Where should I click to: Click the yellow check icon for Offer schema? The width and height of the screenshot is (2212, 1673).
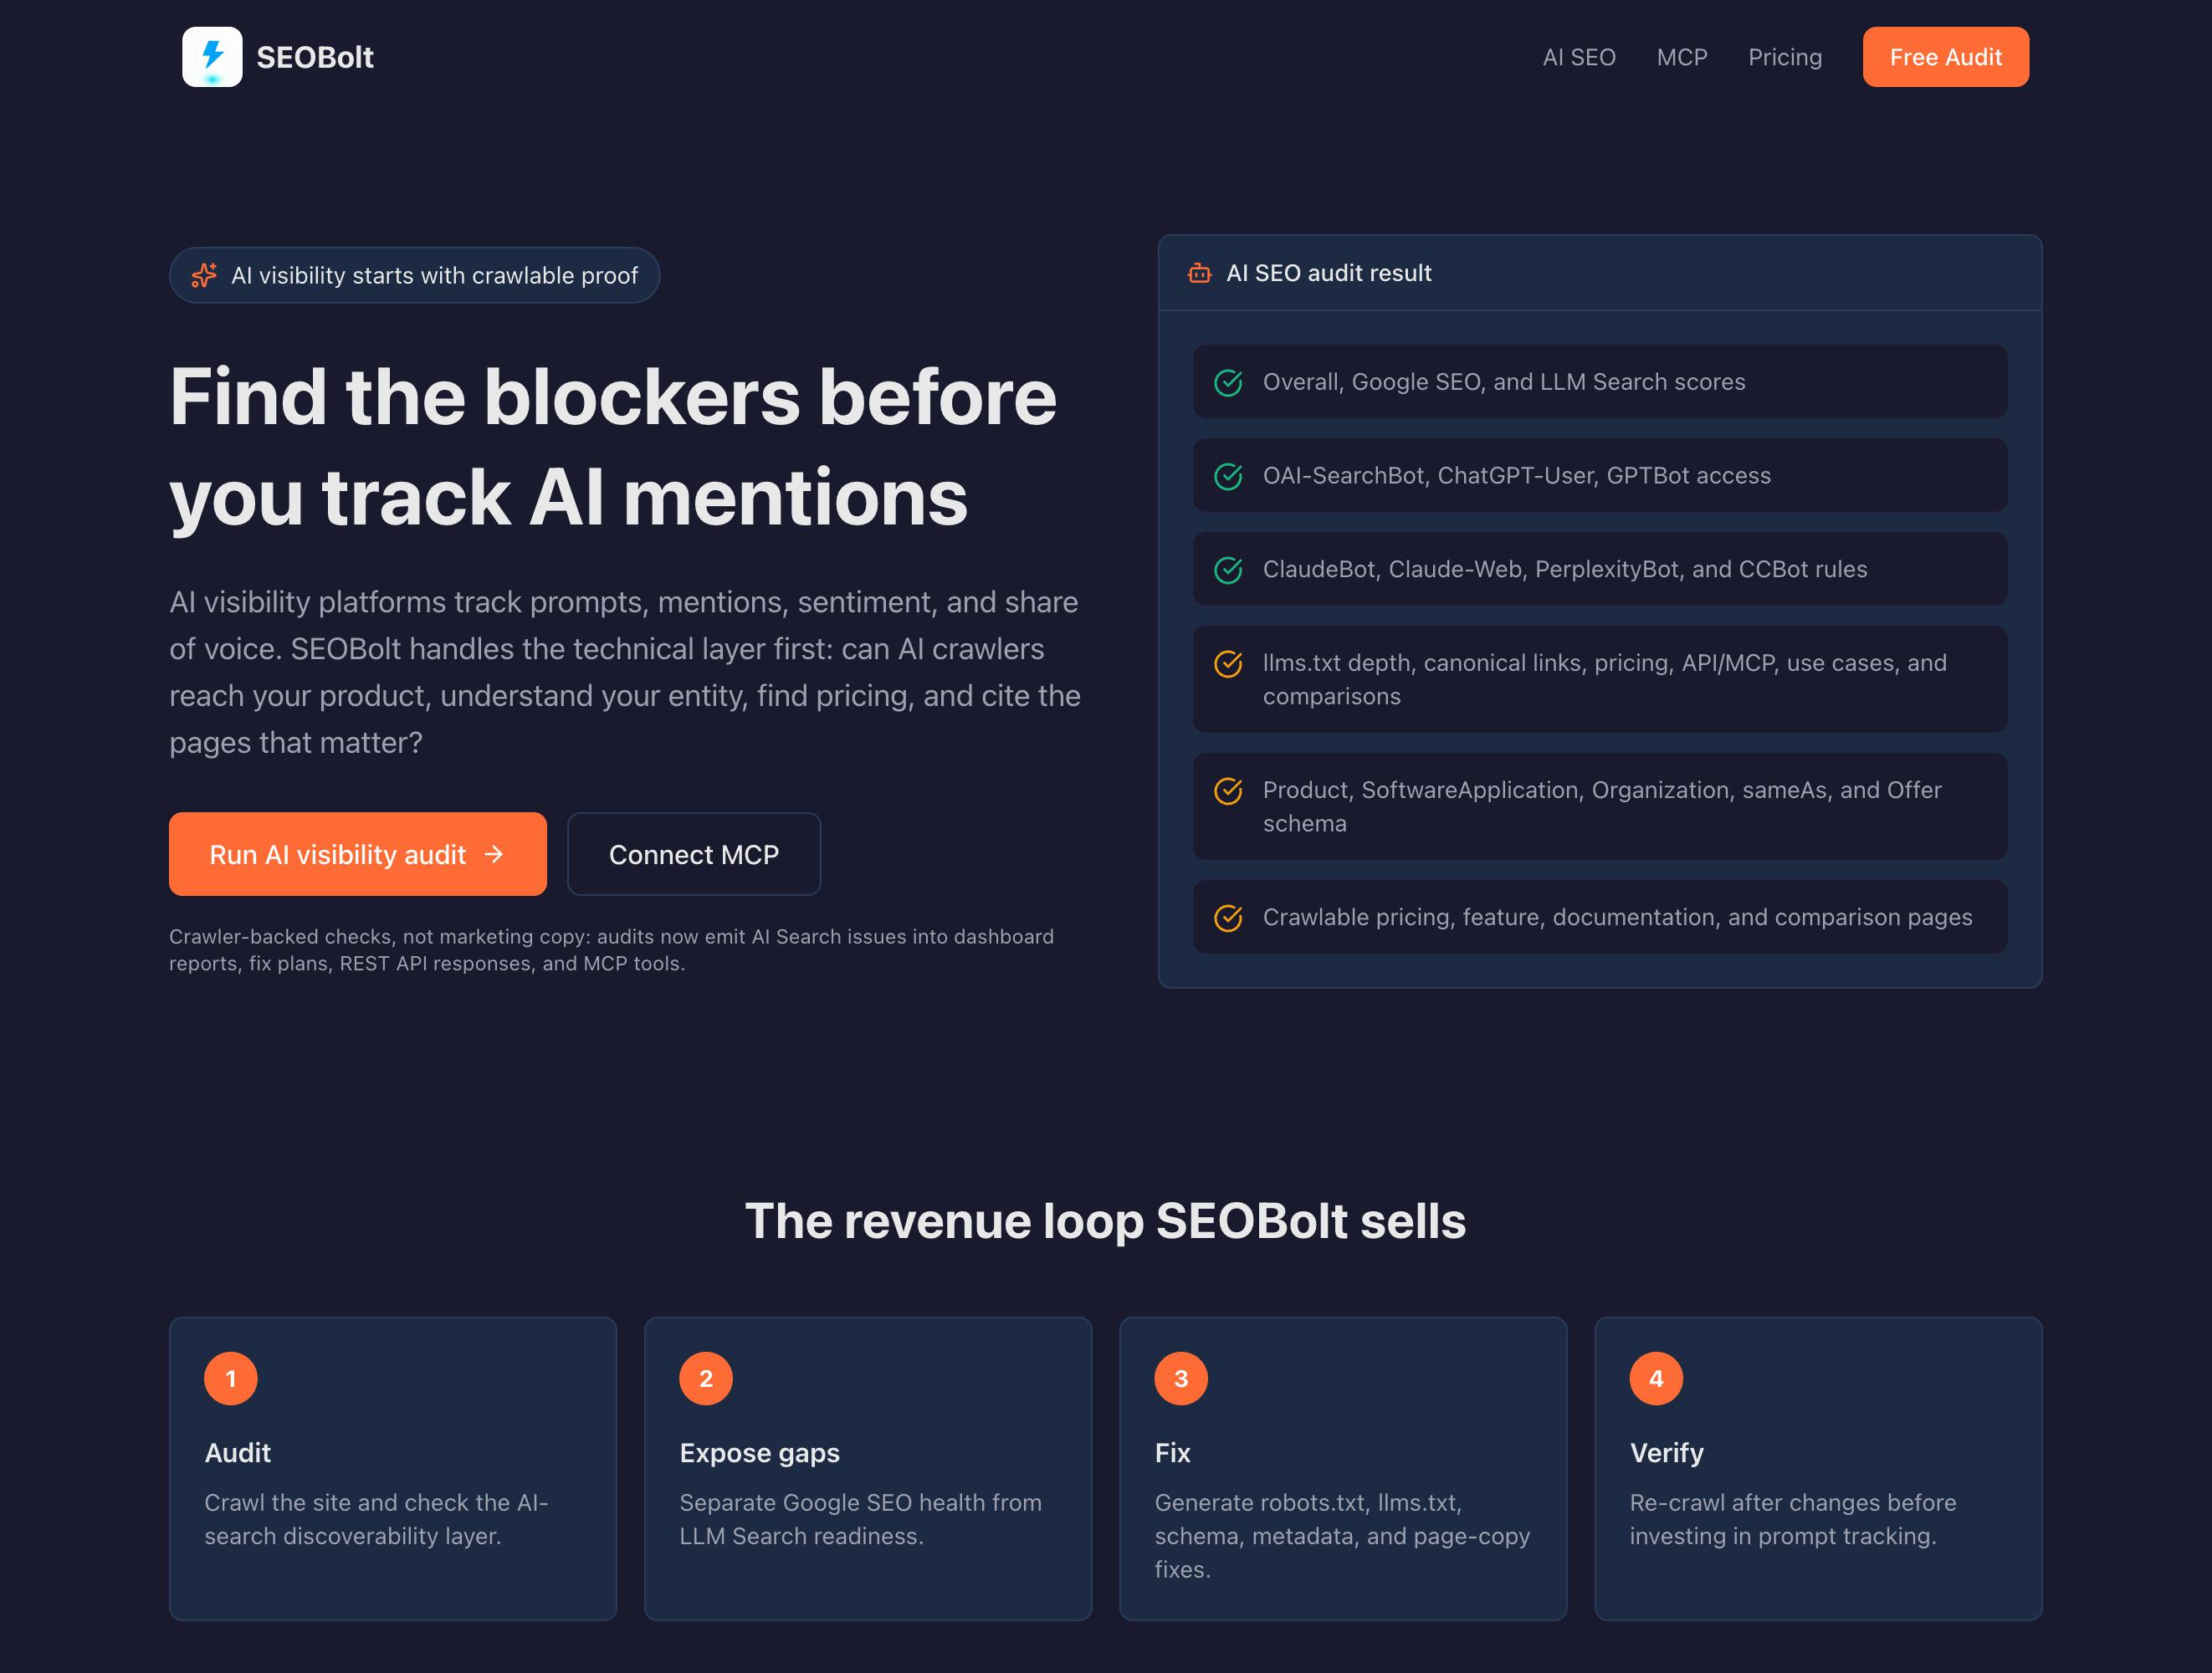pos(1228,790)
